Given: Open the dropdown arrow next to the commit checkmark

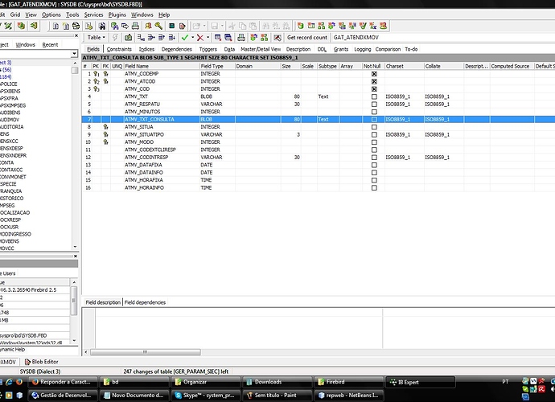Looking at the screenshot, I should 193,37.
